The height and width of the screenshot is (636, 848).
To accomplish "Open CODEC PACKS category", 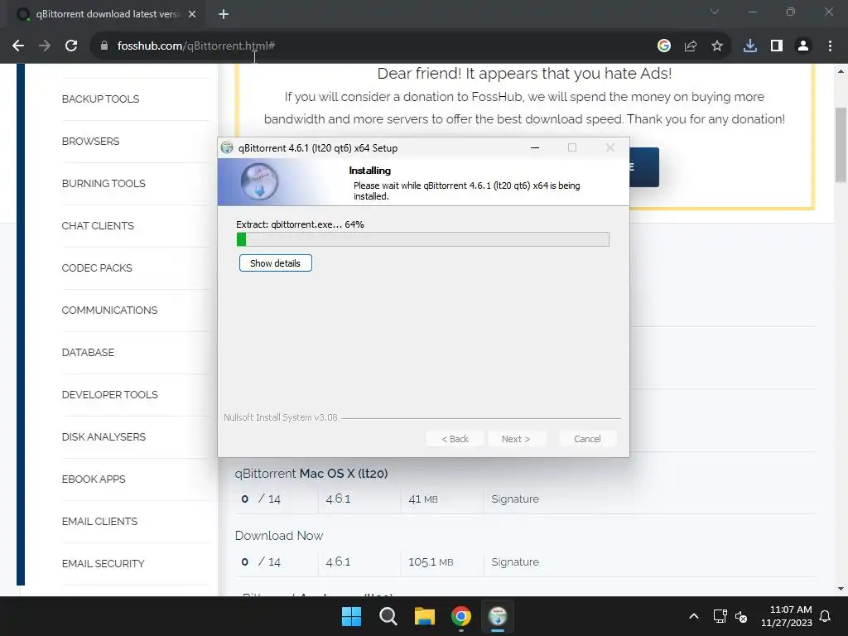I will 97,267.
